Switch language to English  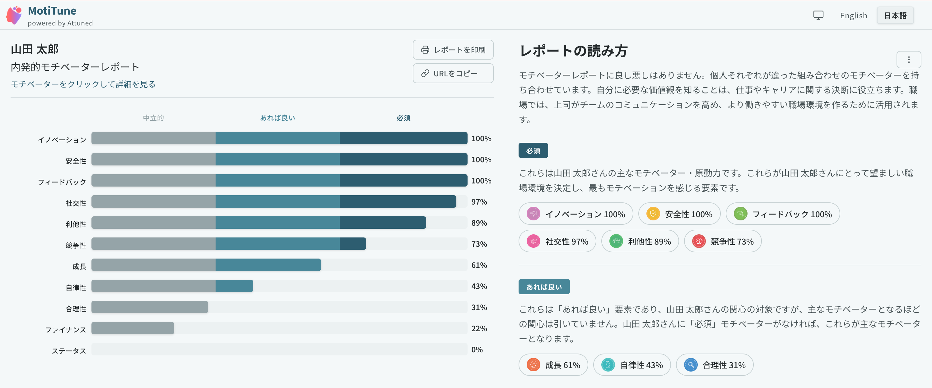[x=853, y=16]
